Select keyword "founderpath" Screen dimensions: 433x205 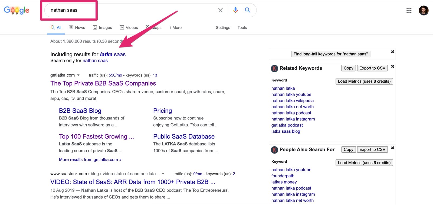[x=283, y=176]
